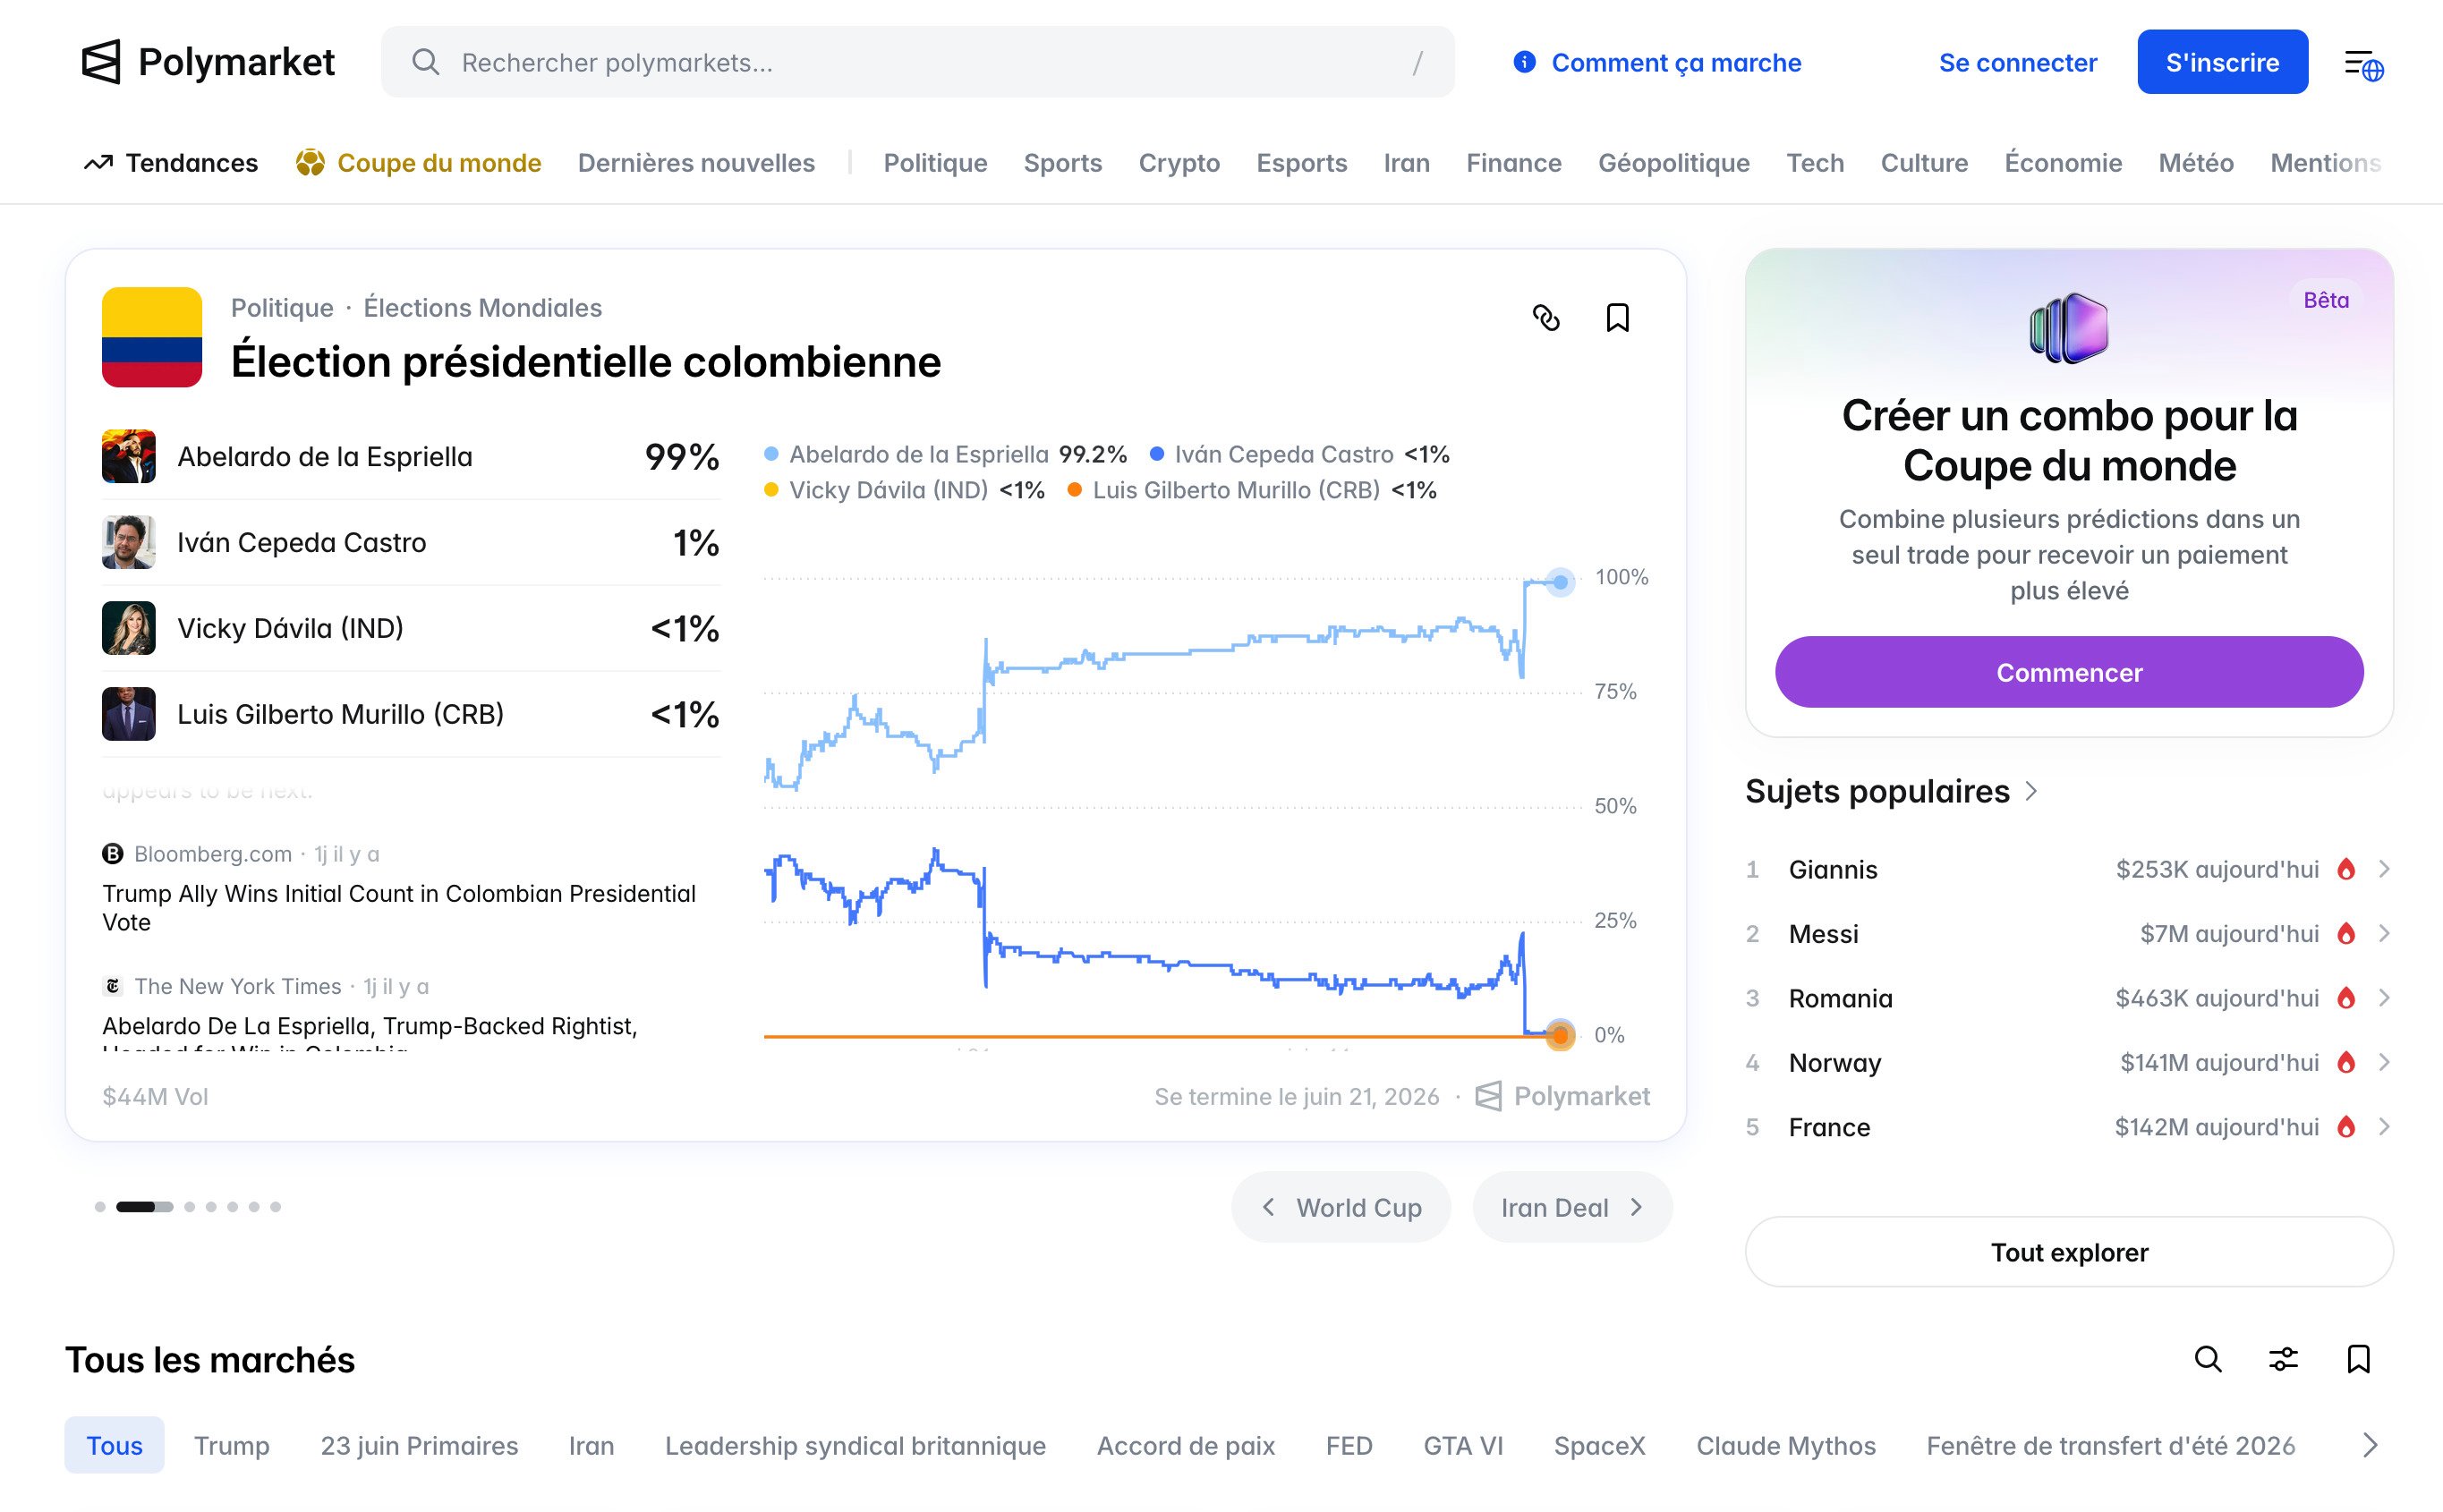
Task: Open Giannis topic via its chevron
Action: tap(2384, 869)
